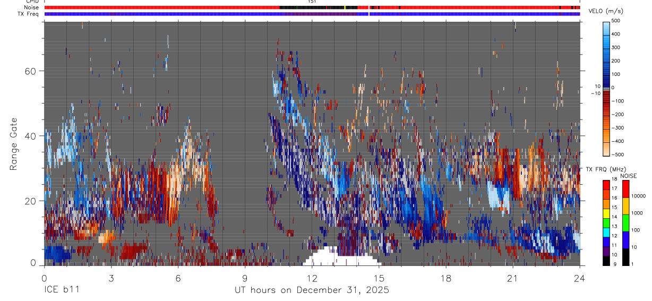Screen dimensions: 652x301
Task: Click the '3' hour tick on the time axis
Action: click(111, 278)
